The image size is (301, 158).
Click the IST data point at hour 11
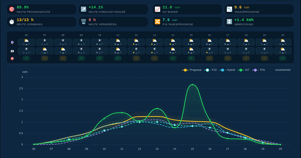(x=122, y=113)
